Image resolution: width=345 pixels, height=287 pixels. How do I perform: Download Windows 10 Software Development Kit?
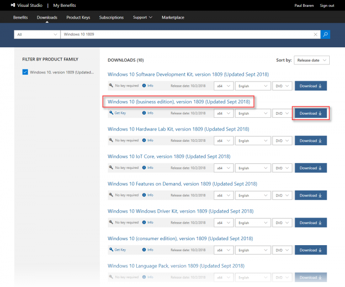pos(310,86)
